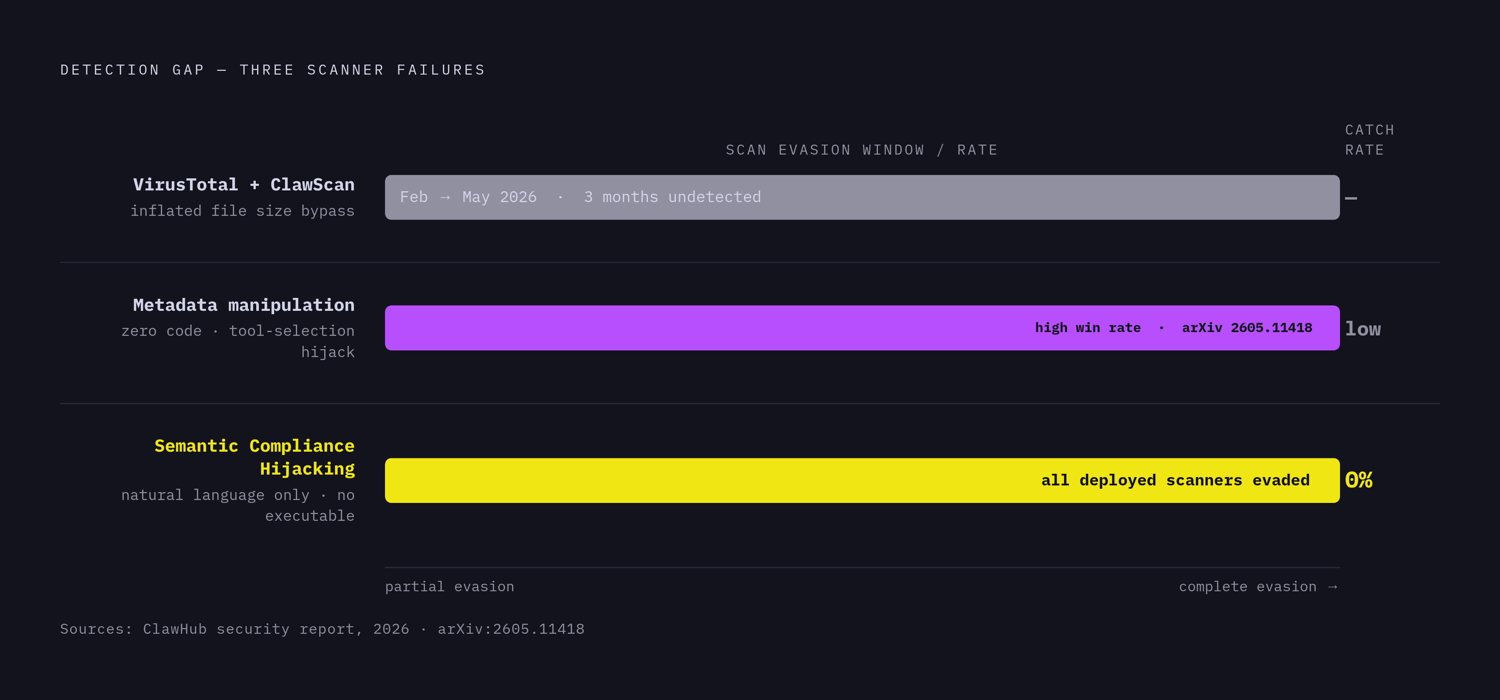Click the gray 'Feb → May 2026' bar
Screen dimensions: 1500x700
click(862, 197)
